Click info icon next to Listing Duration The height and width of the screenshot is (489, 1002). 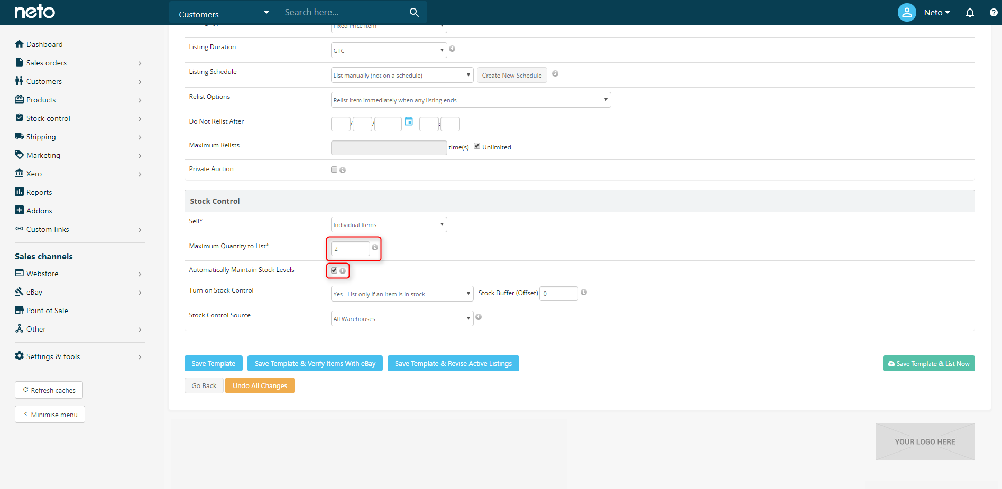click(452, 49)
